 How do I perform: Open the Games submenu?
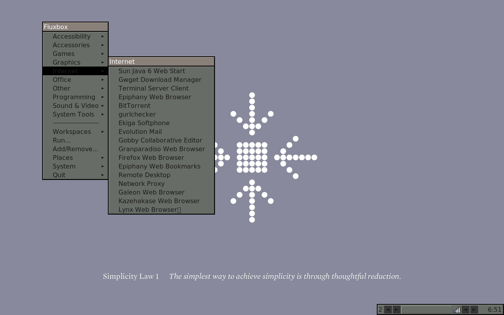pos(75,54)
